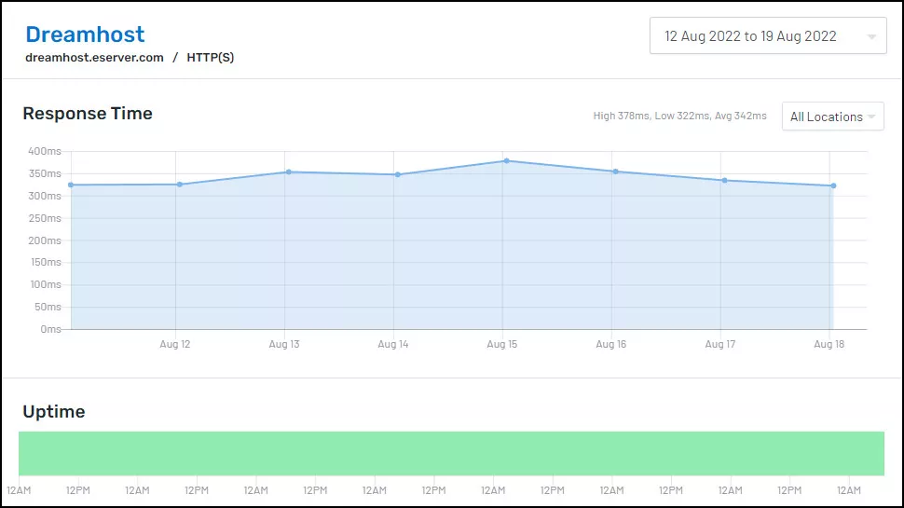Screen dimensions: 904x508
Task: Click the 300ms axis label
Action: point(45,196)
